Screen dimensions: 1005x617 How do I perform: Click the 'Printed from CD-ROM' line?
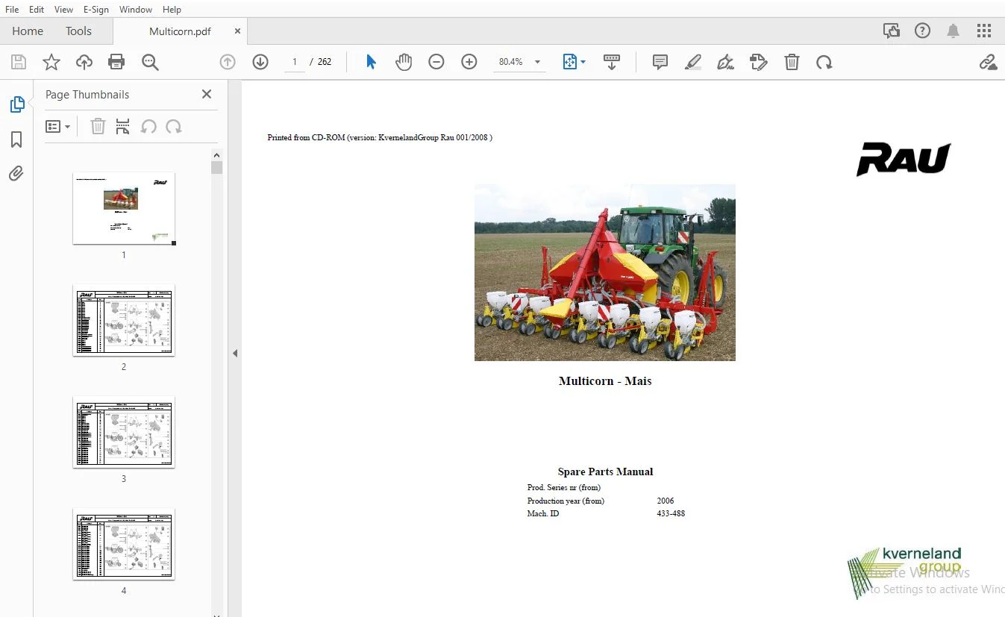click(380, 137)
